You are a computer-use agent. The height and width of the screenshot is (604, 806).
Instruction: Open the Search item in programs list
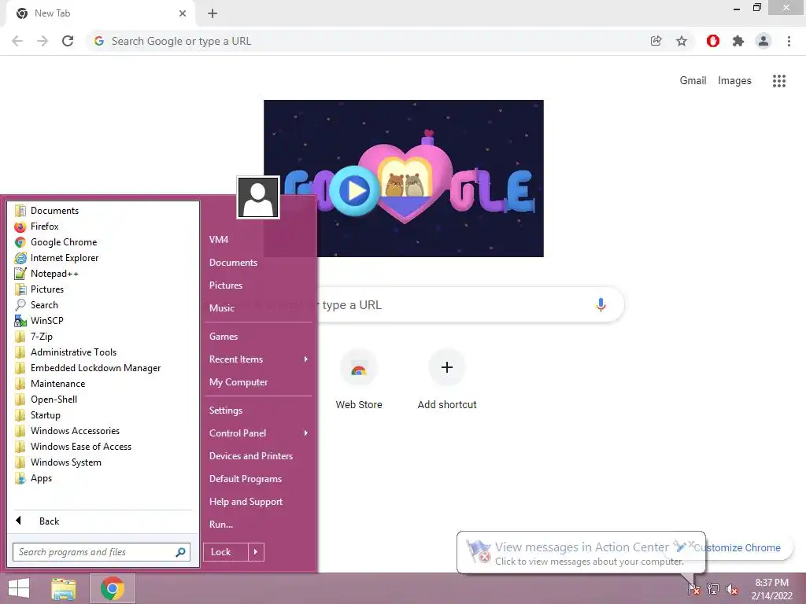tap(44, 305)
